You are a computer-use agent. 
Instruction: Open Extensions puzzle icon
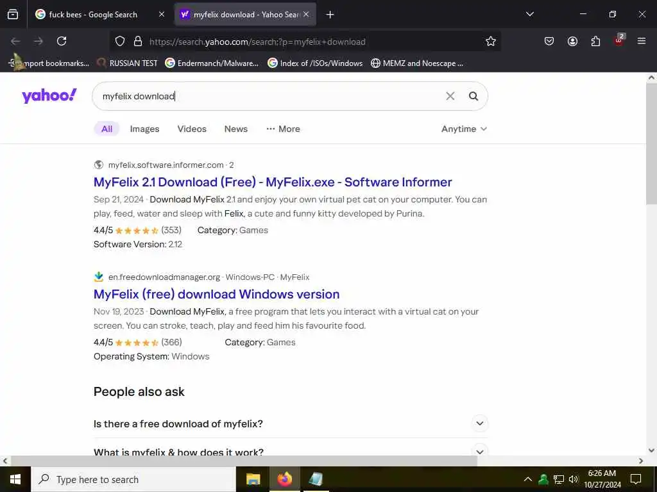[x=595, y=41]
